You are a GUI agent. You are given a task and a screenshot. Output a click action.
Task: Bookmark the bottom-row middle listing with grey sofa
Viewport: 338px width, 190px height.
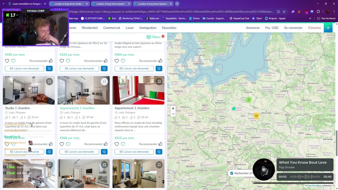[104, 165]
